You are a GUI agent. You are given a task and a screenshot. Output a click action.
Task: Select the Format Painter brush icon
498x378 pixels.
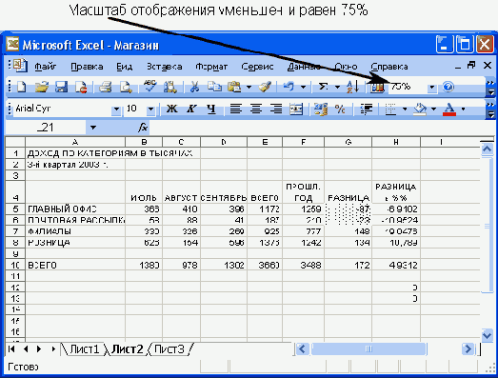265,87
